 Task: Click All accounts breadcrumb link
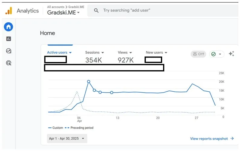(x=56, y=7)
